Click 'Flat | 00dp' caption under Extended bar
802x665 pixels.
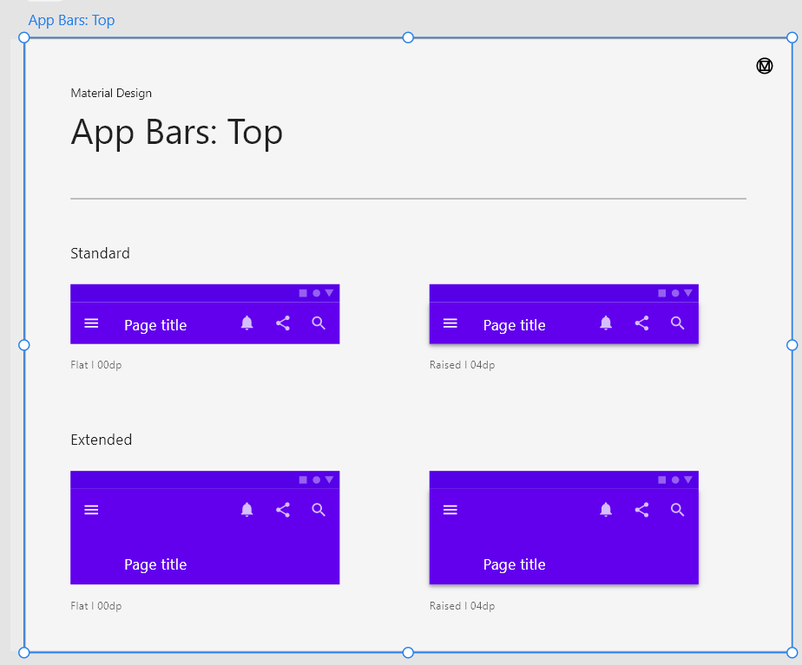96,606
